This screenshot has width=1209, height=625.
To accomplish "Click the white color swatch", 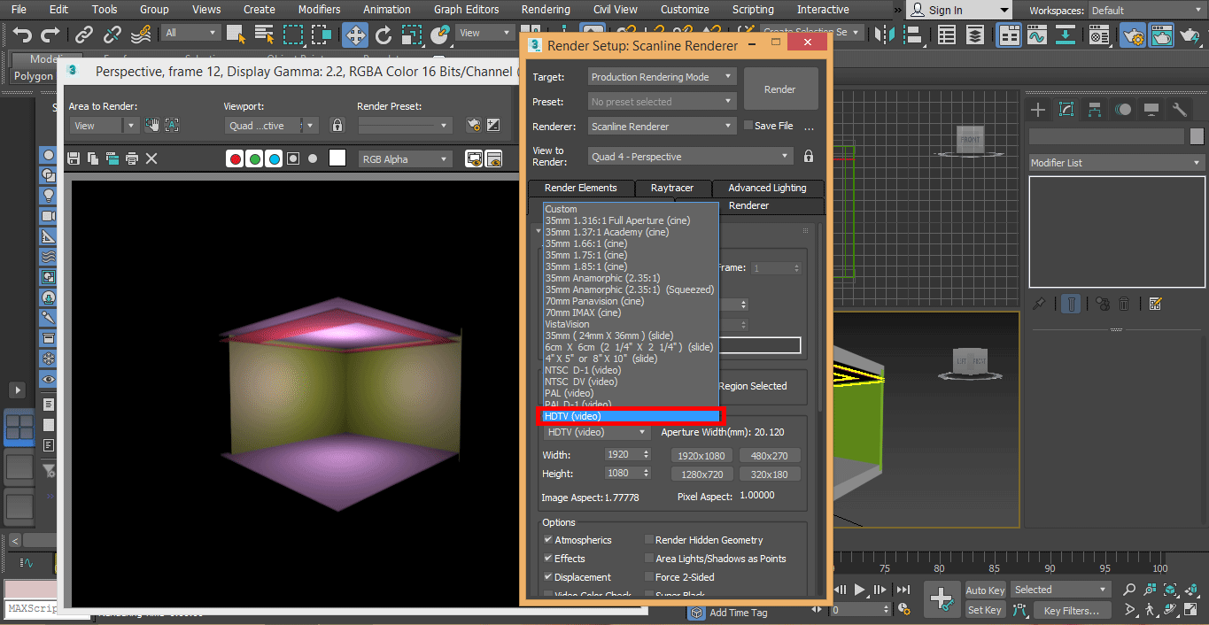I will point(337,158).
